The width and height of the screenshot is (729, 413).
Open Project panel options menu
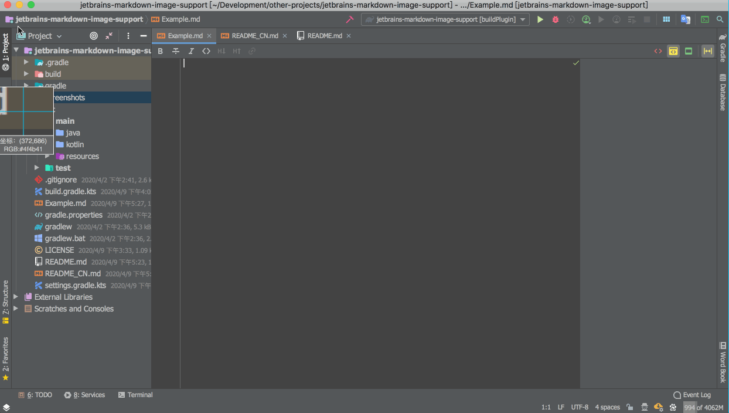click(128, 36)
